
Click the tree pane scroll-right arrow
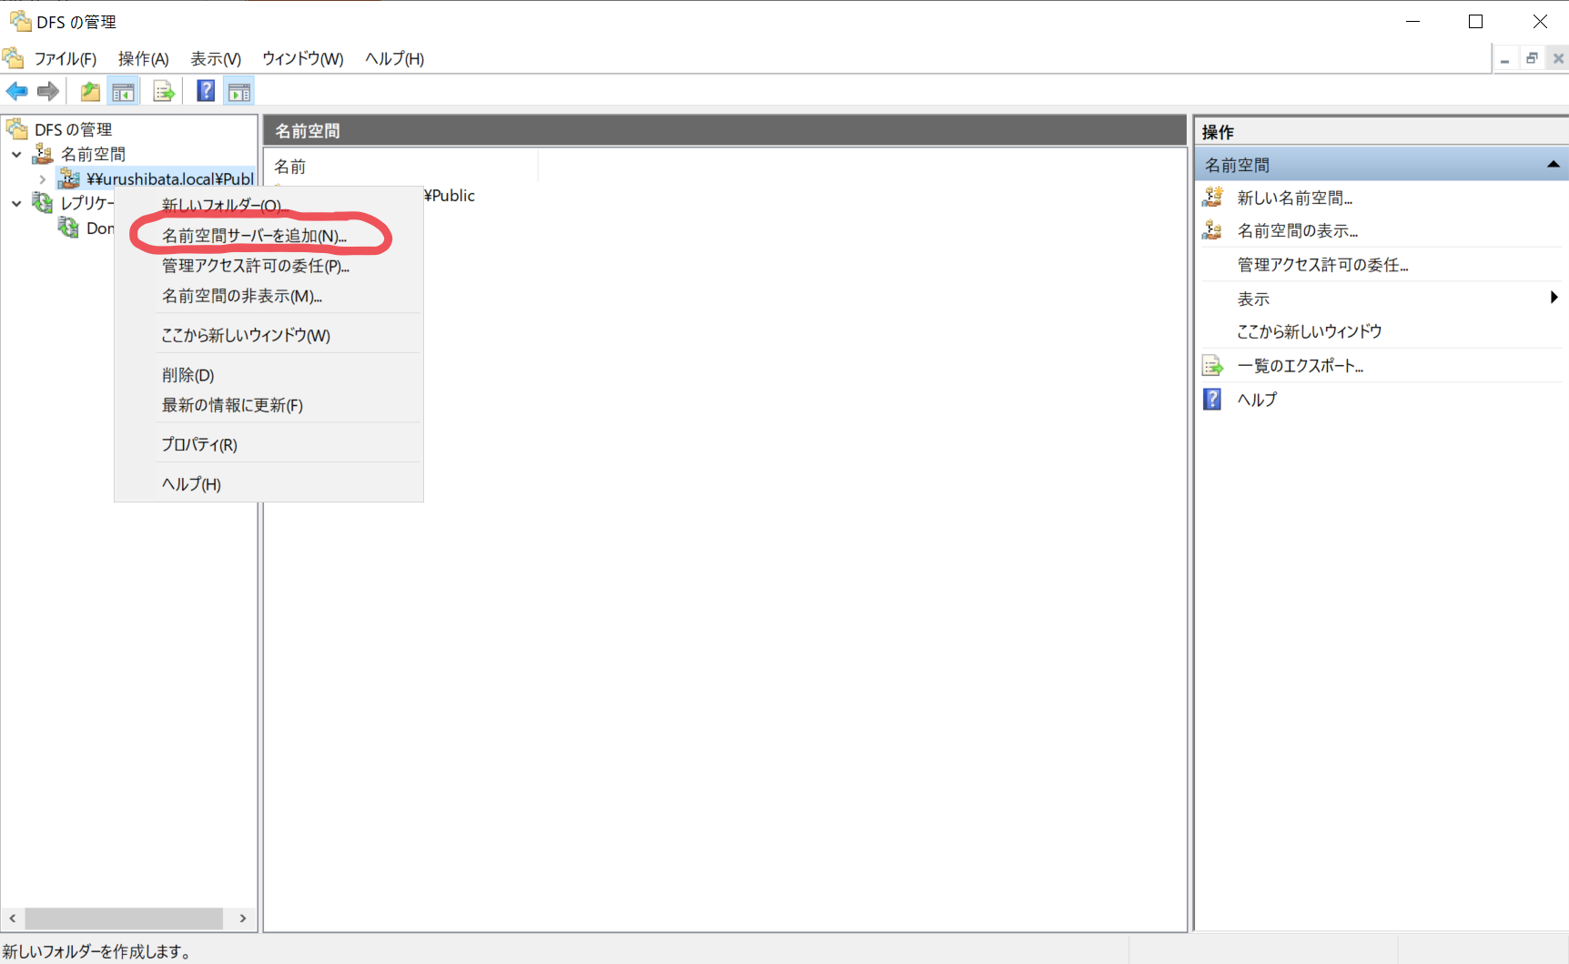[x=243, y=918]
